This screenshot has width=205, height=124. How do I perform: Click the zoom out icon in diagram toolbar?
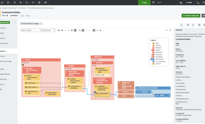coord(62,30)
